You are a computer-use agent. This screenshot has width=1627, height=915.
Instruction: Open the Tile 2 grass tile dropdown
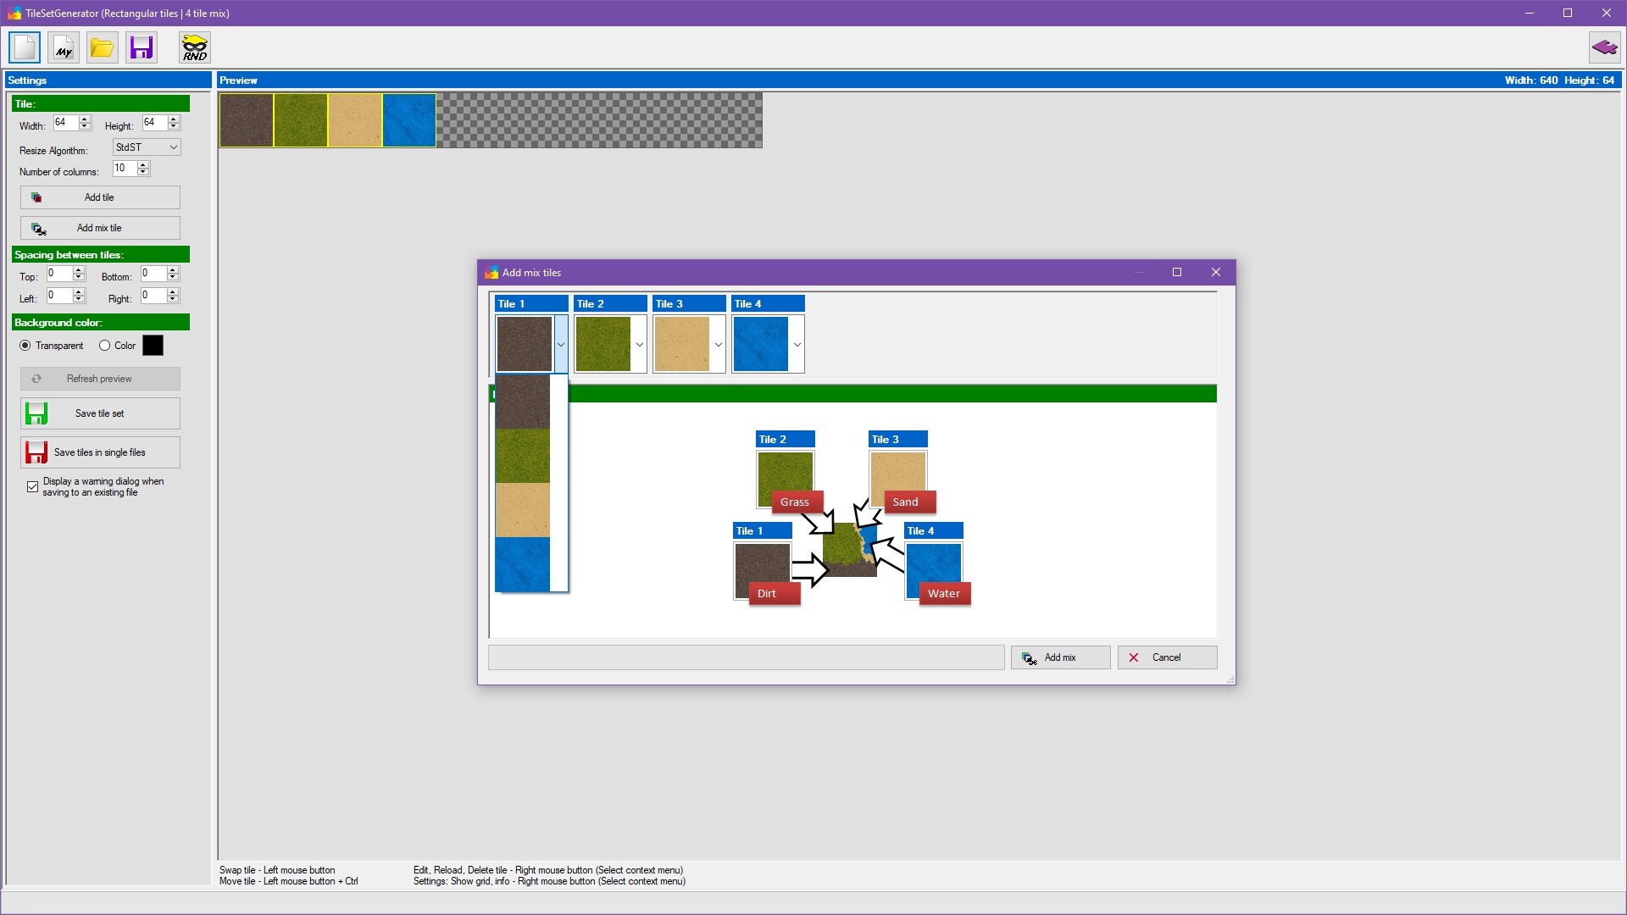(638, 345)
